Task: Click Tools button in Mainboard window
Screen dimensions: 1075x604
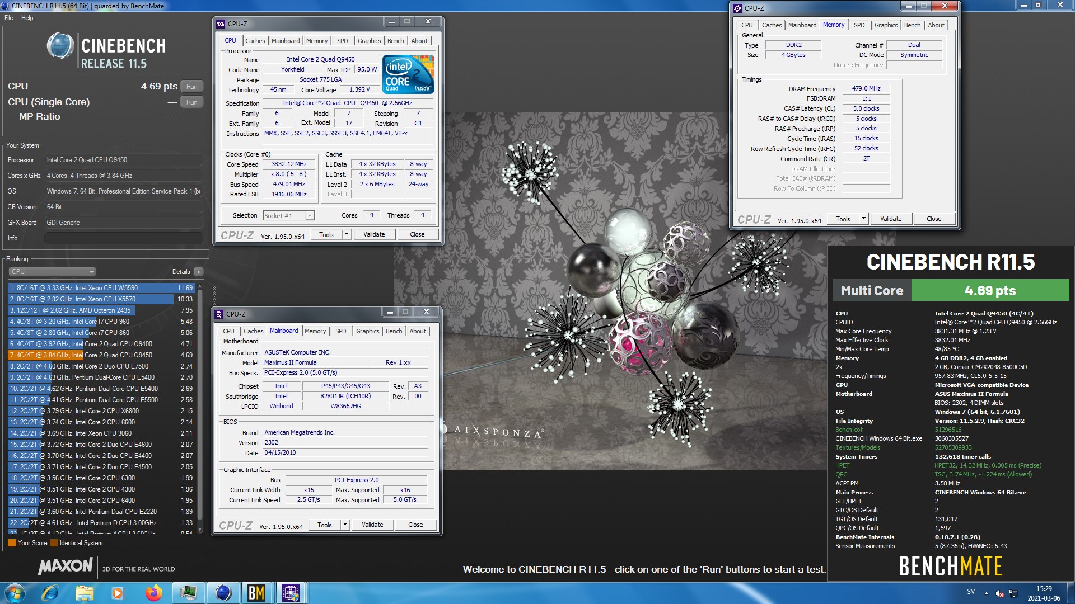Action: point(325,525)
